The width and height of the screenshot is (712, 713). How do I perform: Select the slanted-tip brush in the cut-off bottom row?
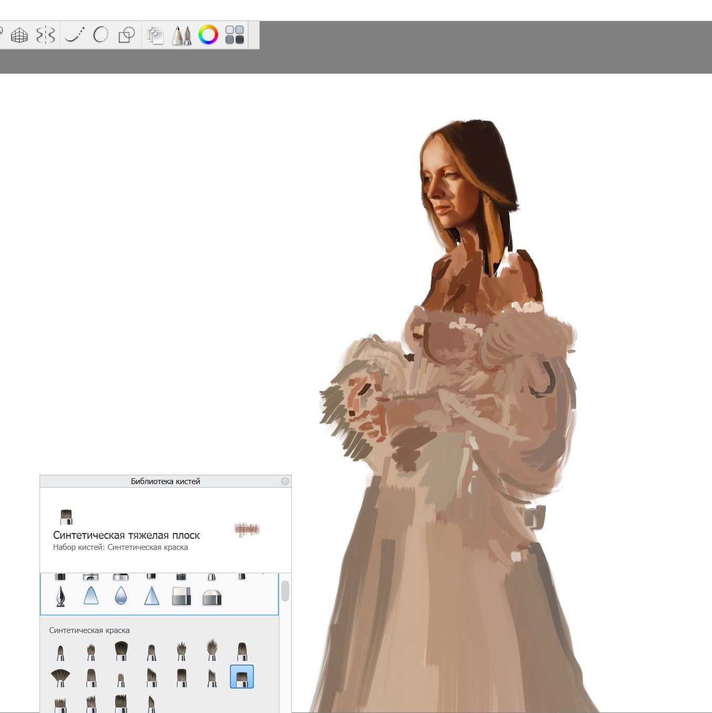151,704
